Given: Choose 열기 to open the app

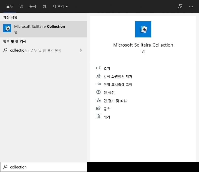Looking at the screenshot, I should pyautogui.click(x=107, y=68).
